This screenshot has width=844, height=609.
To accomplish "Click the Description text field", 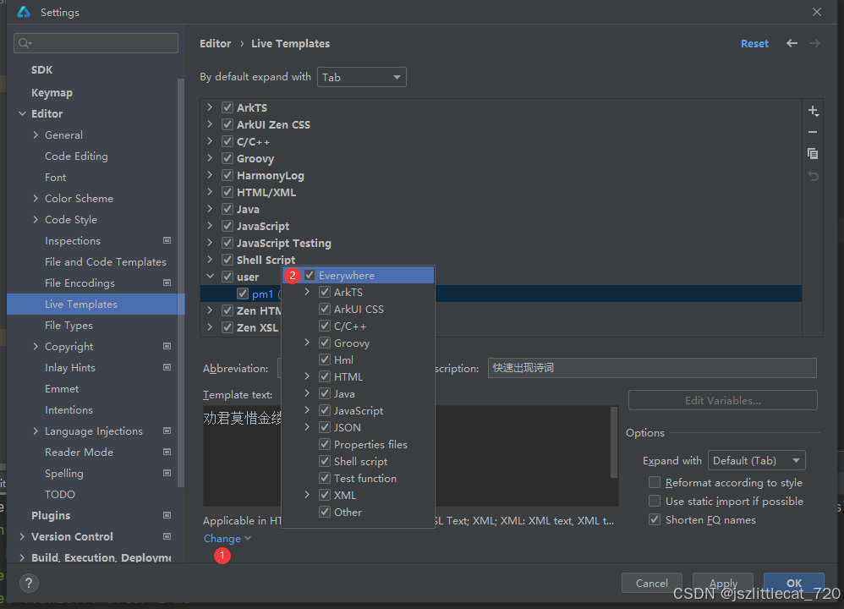I will point(651,368).
